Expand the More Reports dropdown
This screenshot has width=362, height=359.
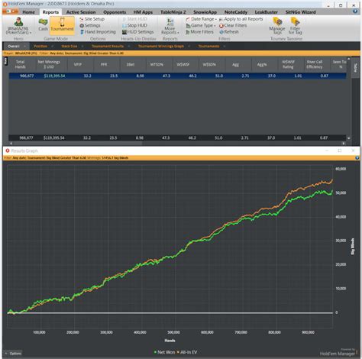(170, 26)
